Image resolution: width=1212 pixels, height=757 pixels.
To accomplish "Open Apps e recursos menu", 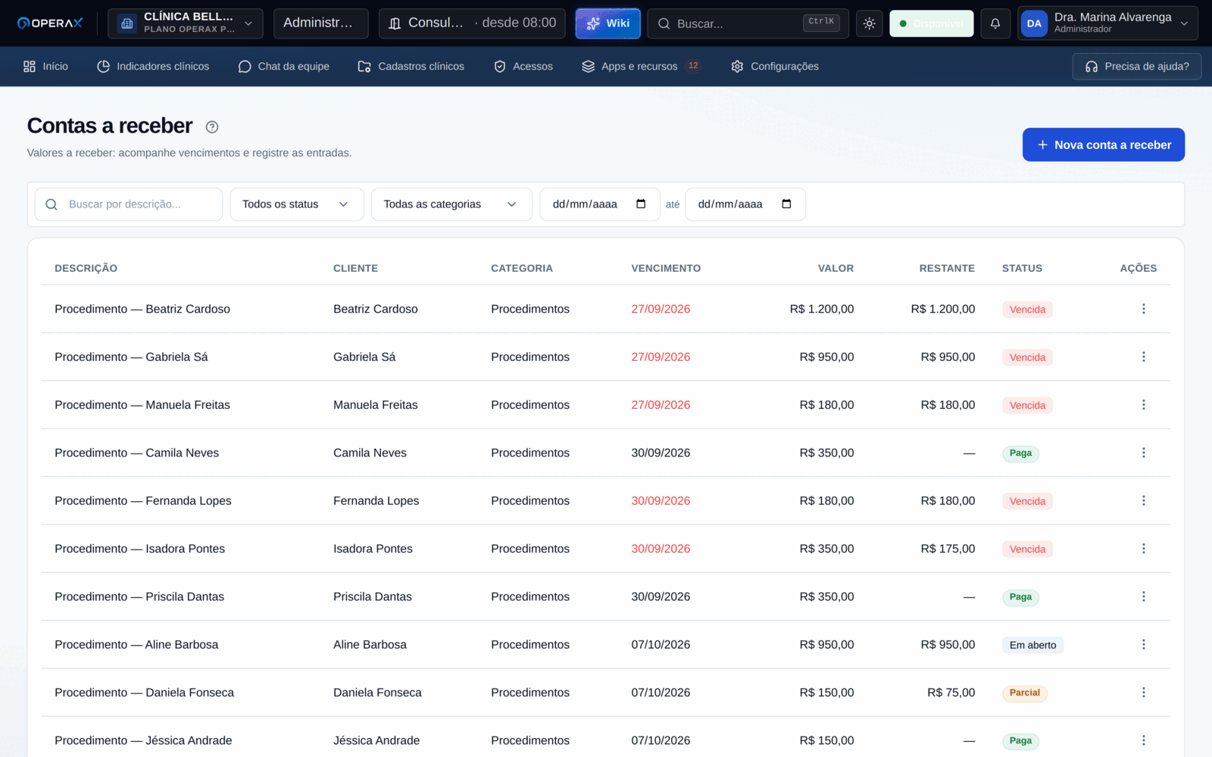I will click(640, 67).
